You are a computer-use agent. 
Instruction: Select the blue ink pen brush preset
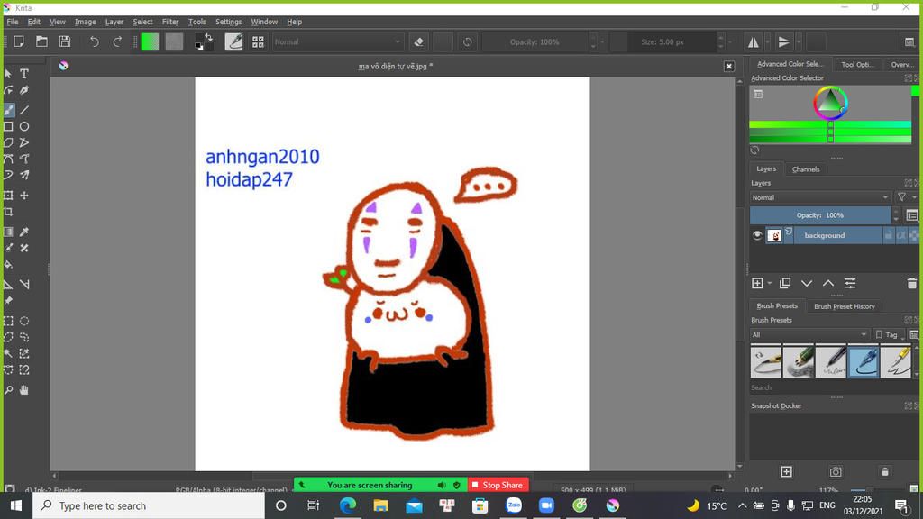coord(863,361)
